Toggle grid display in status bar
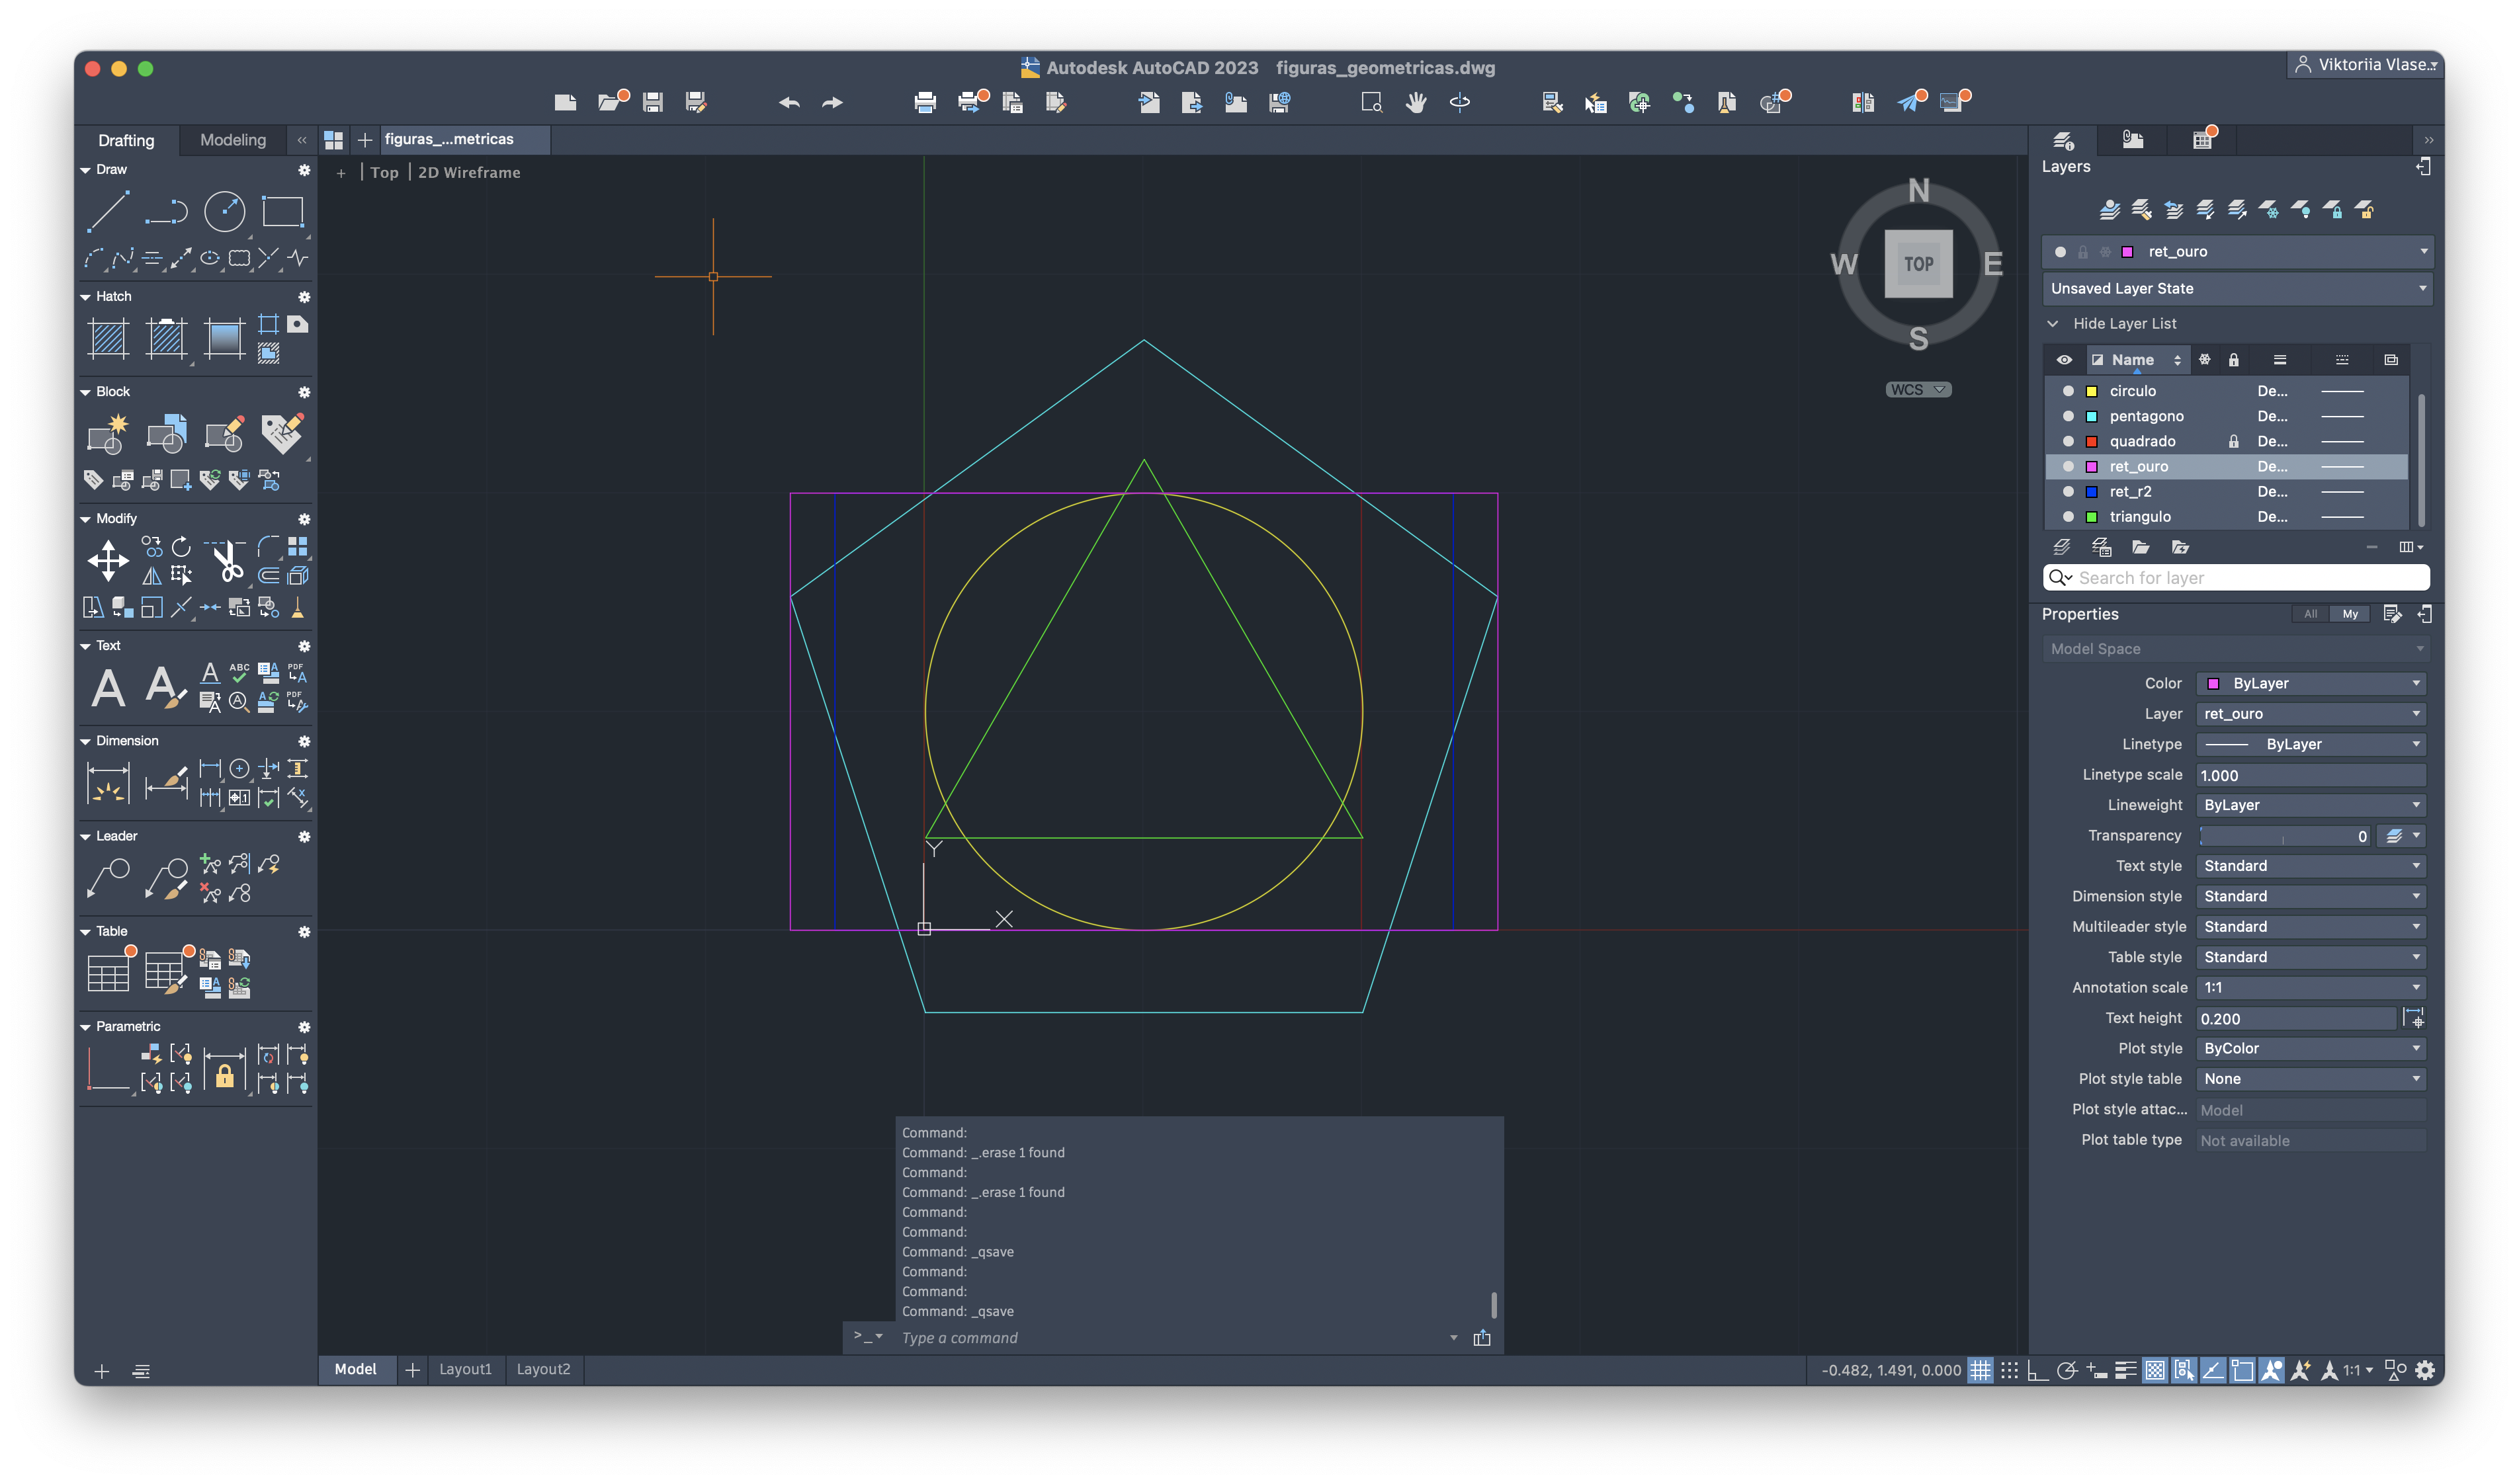Screen dimensions: 2519x1484 pyautogui.click(x=1980, y=1370)
